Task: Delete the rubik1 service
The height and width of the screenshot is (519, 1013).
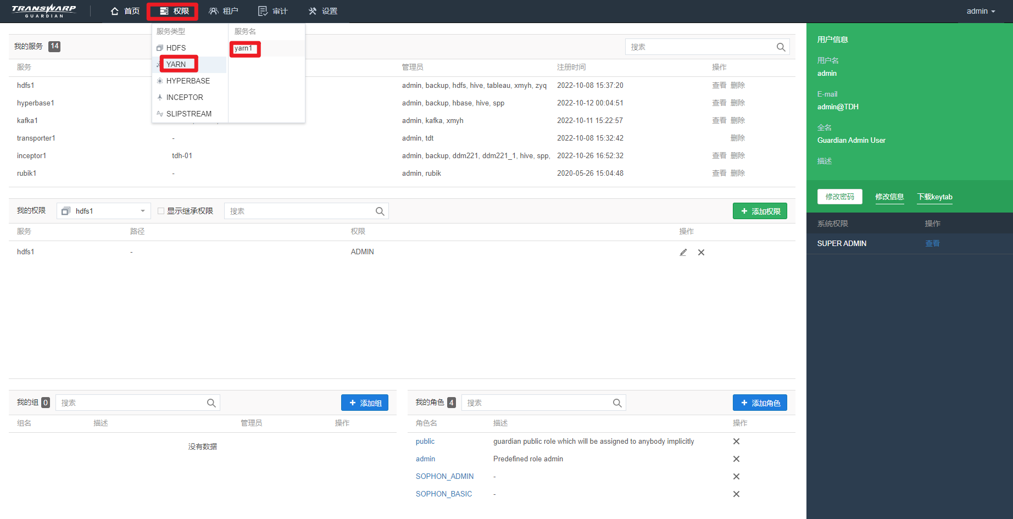Action: 738,173
